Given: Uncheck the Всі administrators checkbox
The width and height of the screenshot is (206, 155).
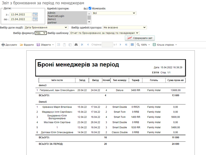Looking at the screenshot, I should 90,8.
